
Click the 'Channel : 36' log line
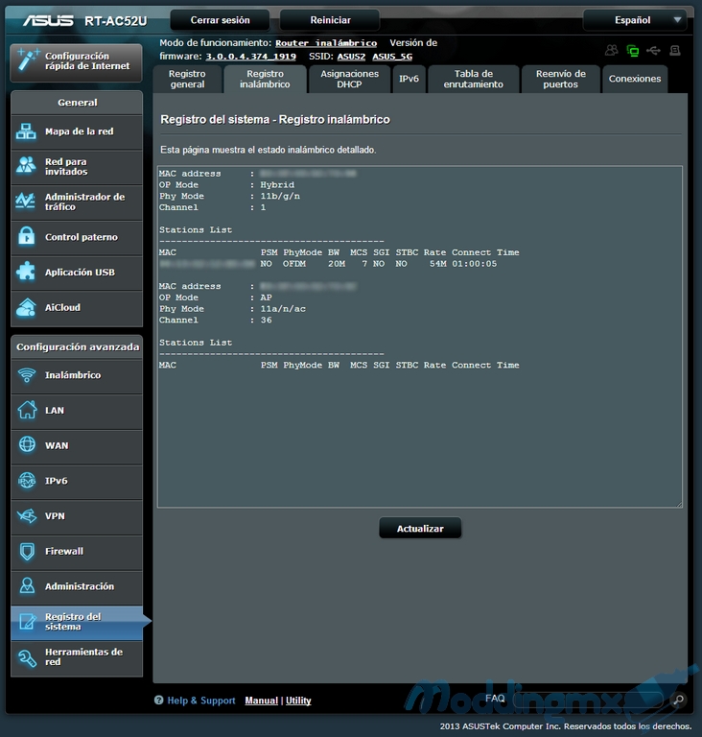click(x=215, y=321)
